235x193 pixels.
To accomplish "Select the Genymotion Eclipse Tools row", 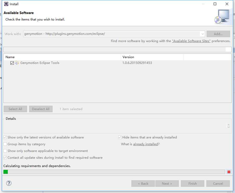I will [x=118, y=63].
